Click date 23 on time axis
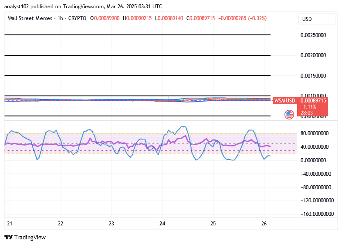This screenshot has width=342, height=245. point(112,224)
